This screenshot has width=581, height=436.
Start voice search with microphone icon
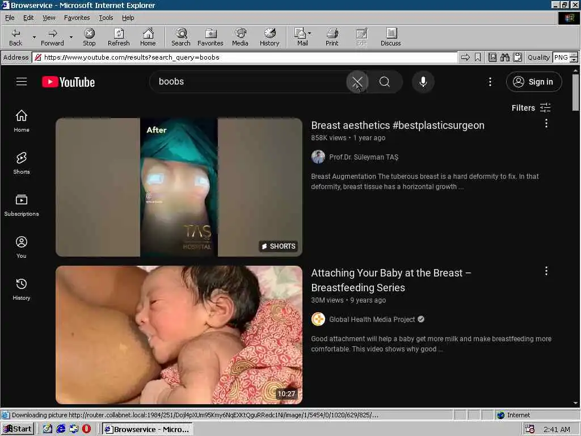pos(423,82)
